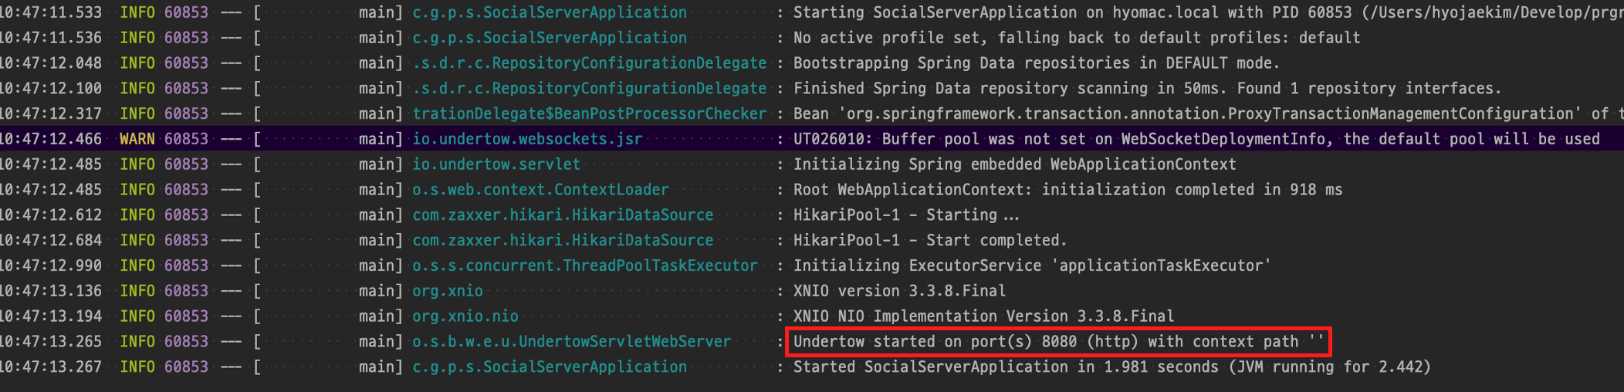Select 'UT026010: Buffer pool was not set' message

[1196, 139]
